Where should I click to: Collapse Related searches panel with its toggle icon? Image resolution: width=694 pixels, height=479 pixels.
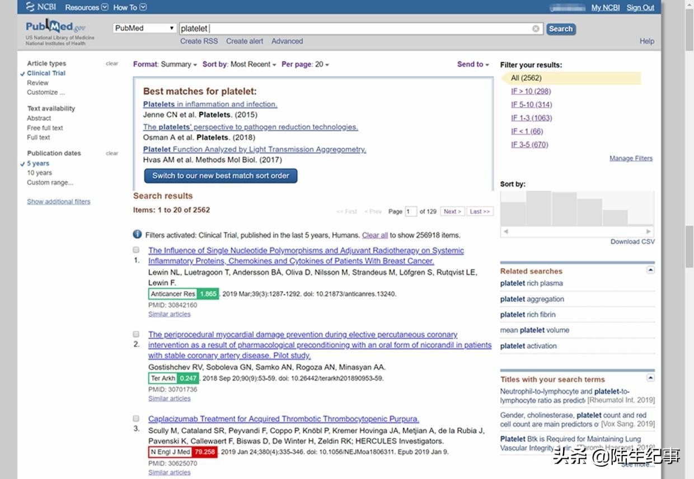pos(650,270)
